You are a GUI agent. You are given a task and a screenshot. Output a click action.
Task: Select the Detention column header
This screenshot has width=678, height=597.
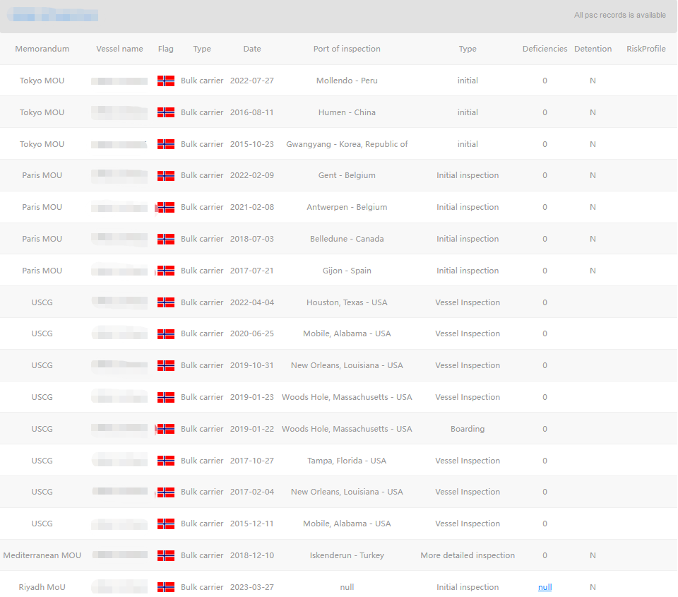tap(593, 49)
